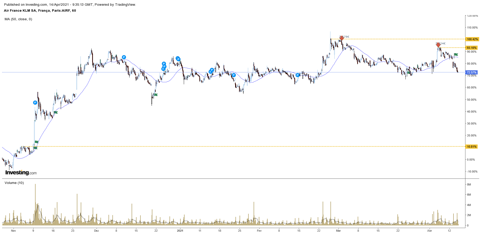The width and height of the screenshot is (481, 234).
Task: Click the -10.00% axis label
Action: [x=472, y=171]
